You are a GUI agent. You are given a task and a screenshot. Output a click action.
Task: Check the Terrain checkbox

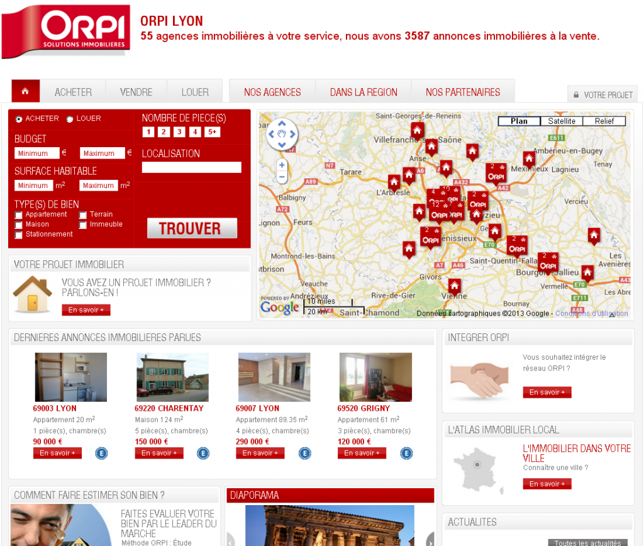point(83,215)
